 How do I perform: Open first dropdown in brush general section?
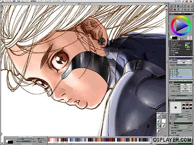pyautogui.click(x=186, y=85)
